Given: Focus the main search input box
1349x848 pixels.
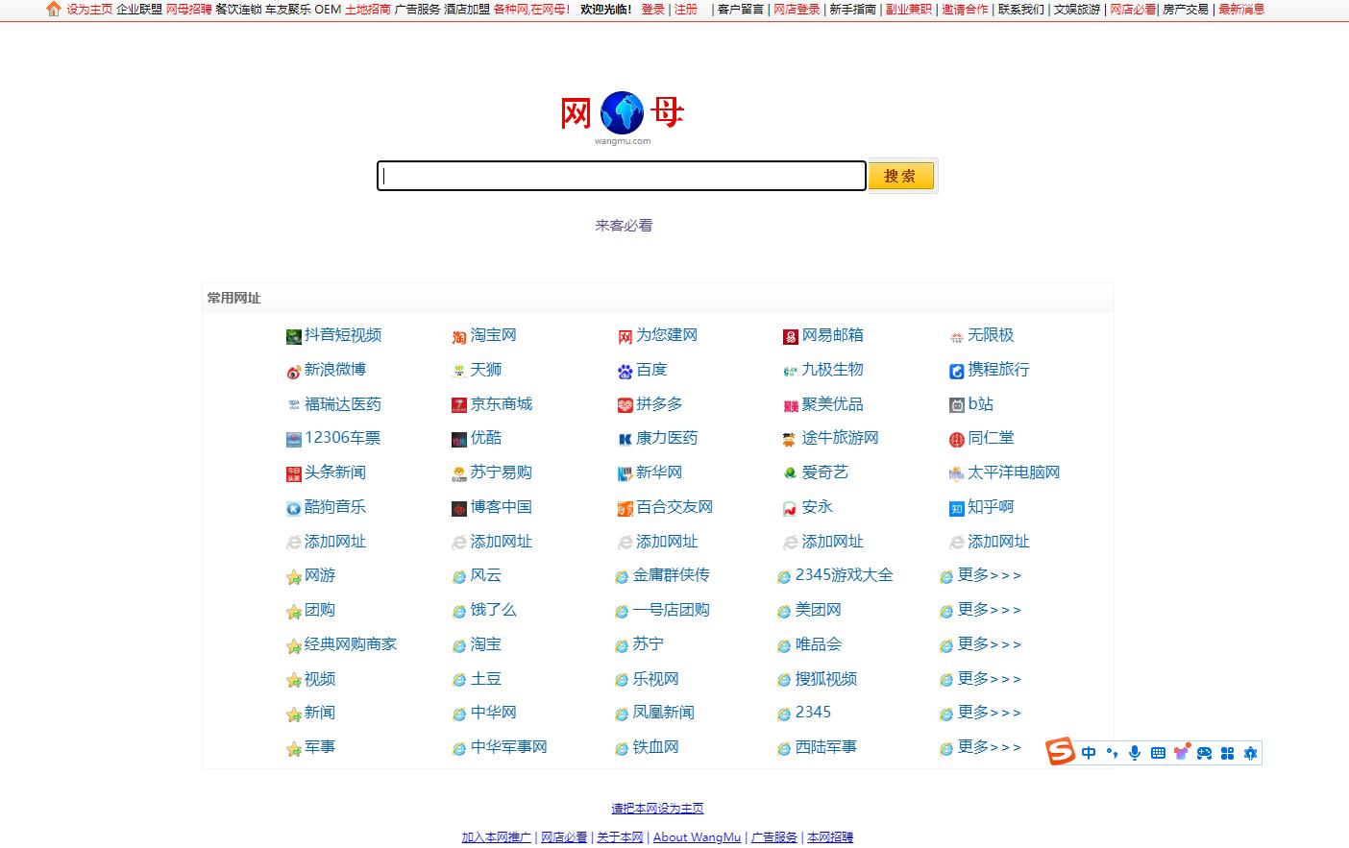Looking at the screenshot, I should (x=622, y=176).
